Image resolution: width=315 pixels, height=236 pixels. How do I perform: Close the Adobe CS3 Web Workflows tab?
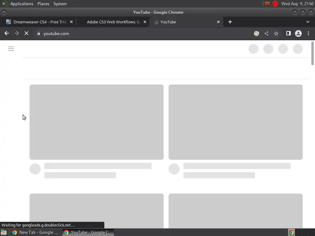coord(145,22)
